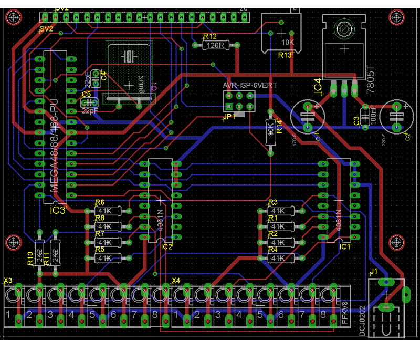Click the 41K body of resistor R6
The height and width of the screenshot is (340, 420).
click(x=108, y=211)
